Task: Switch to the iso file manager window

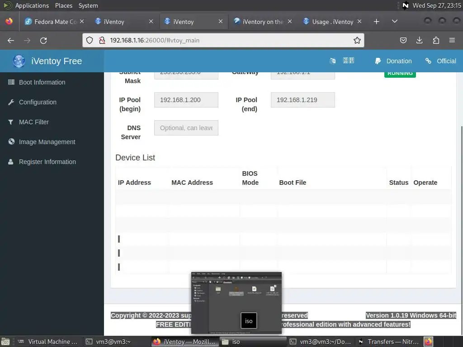Action: 253,342
